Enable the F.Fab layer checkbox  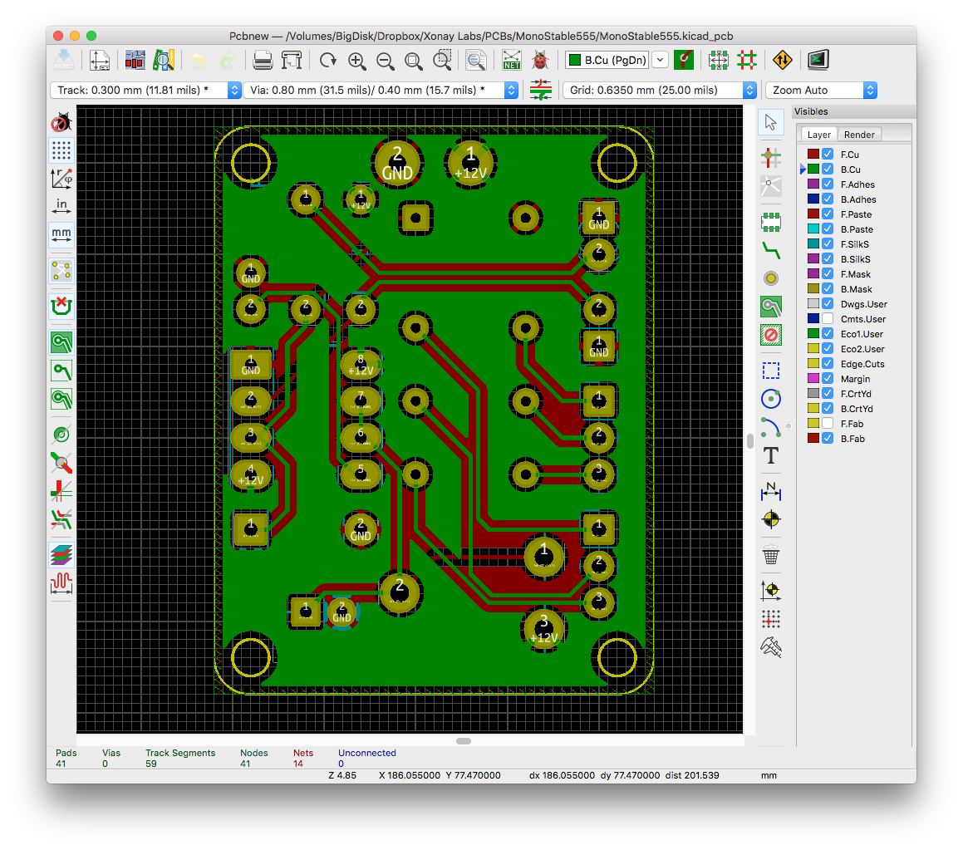coord(828,424)
